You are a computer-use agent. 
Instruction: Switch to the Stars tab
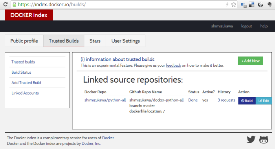click(x=95, y=41)
